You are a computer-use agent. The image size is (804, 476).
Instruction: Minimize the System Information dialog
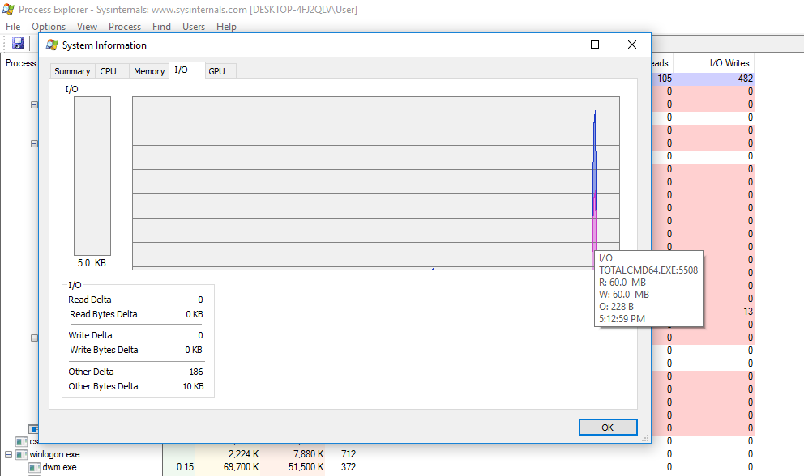[x=558, y=45]
